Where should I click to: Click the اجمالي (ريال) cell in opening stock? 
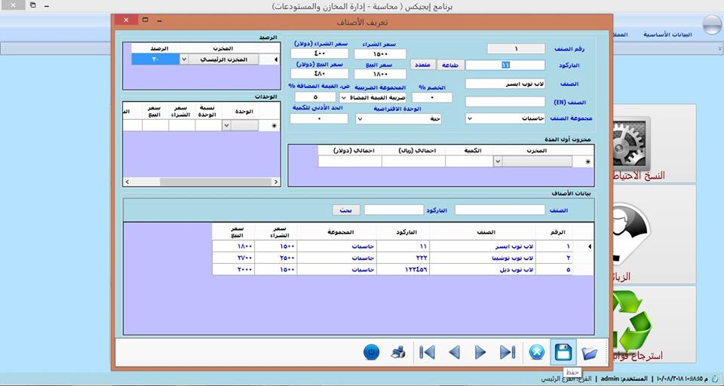coord(414,161)
